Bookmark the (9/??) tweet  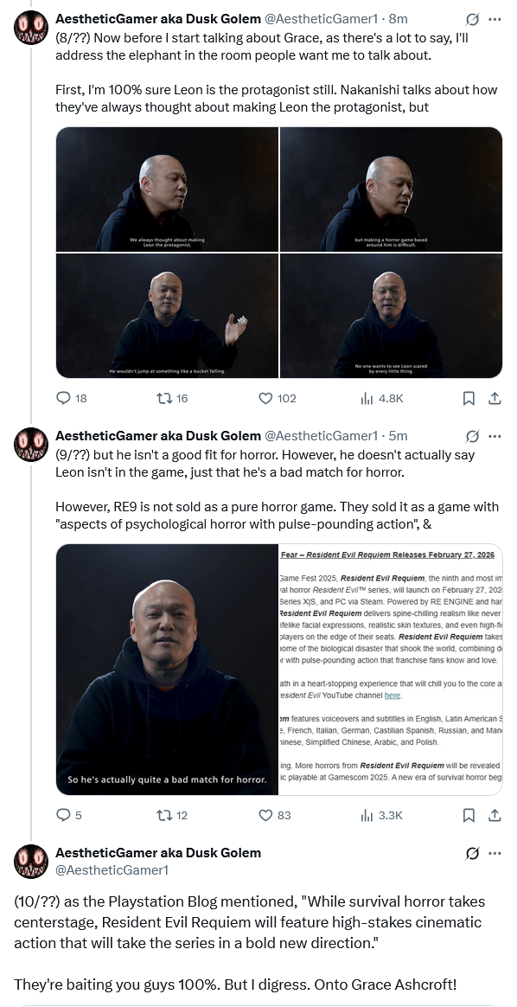coord(469,815)
